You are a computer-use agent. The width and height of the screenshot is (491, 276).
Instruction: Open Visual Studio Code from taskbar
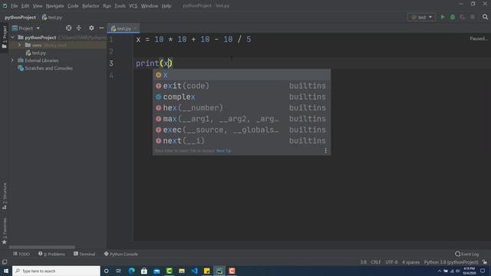click(194, 271)
